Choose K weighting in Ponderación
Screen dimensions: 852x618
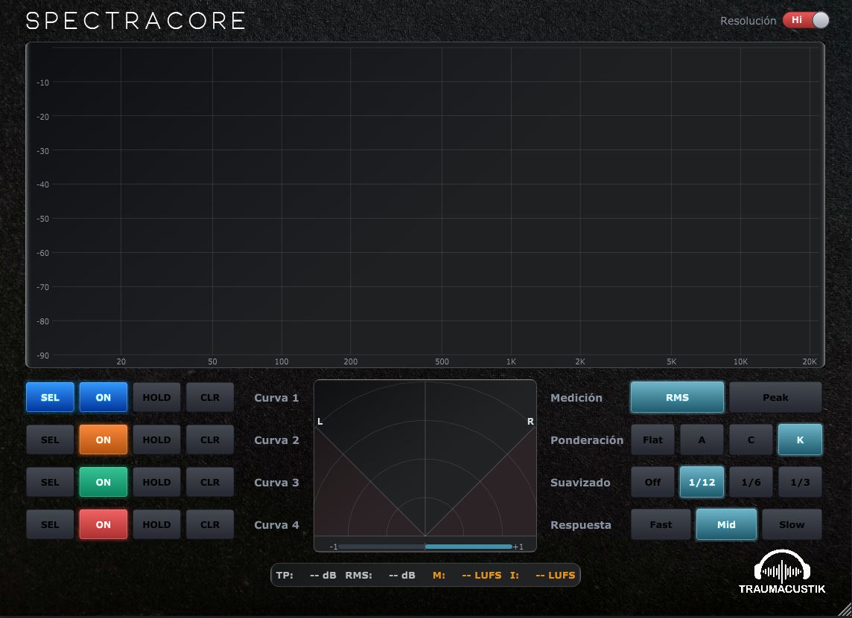click(x=800, y=440)
